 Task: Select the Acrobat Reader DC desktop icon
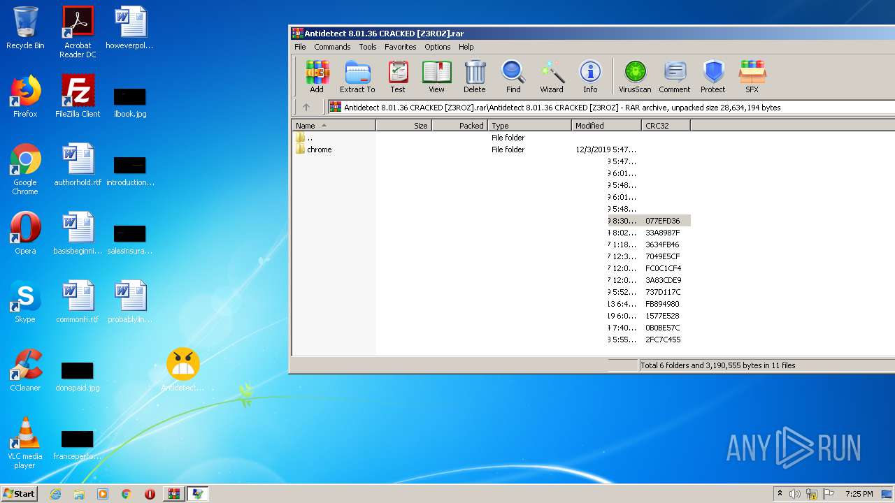coord(78,32)
